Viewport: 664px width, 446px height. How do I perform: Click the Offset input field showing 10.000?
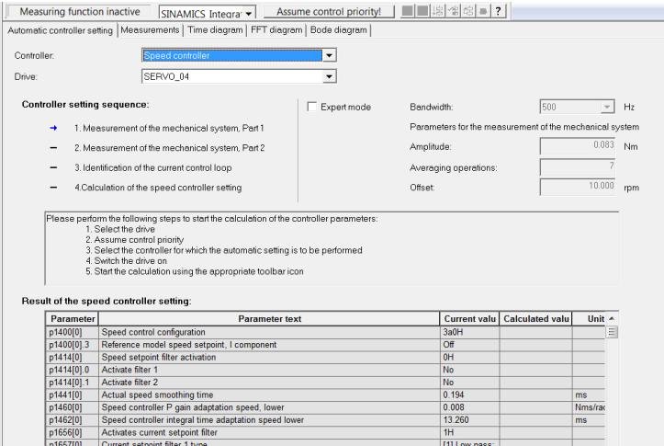(577, 187)
